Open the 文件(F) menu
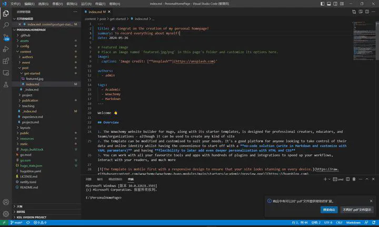Screen dimensions: 379x227 pyautogui.click(x=16, y=3)
